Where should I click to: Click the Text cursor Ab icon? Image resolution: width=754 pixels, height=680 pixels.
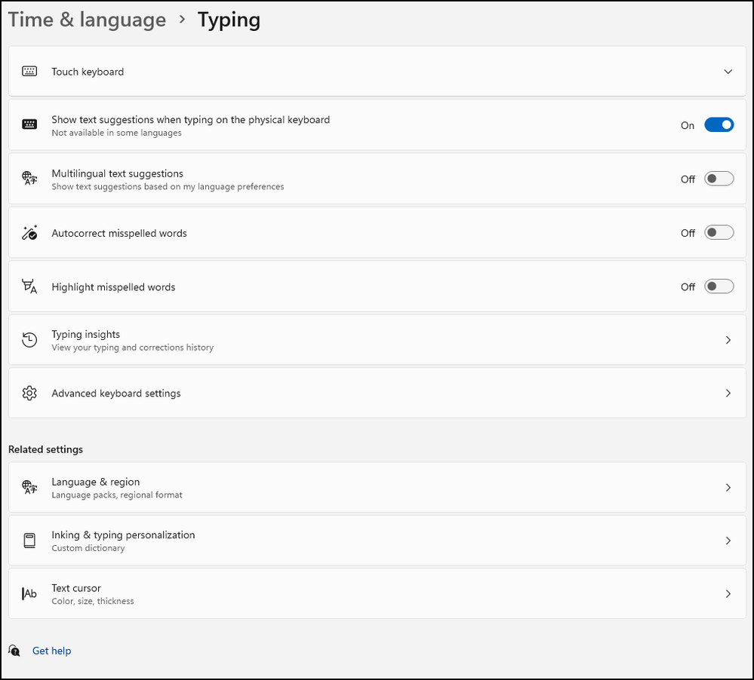pos(29,593)
